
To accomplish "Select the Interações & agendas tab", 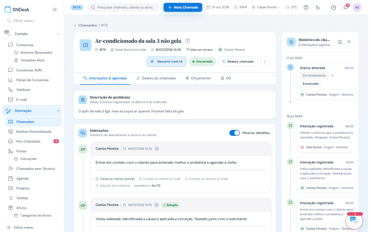I will point(105,78).
